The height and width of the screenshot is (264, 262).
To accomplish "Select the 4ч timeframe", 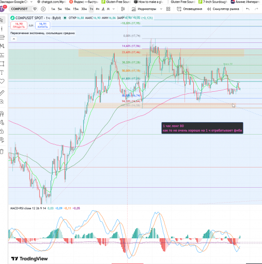I will (x=98, y=9).
